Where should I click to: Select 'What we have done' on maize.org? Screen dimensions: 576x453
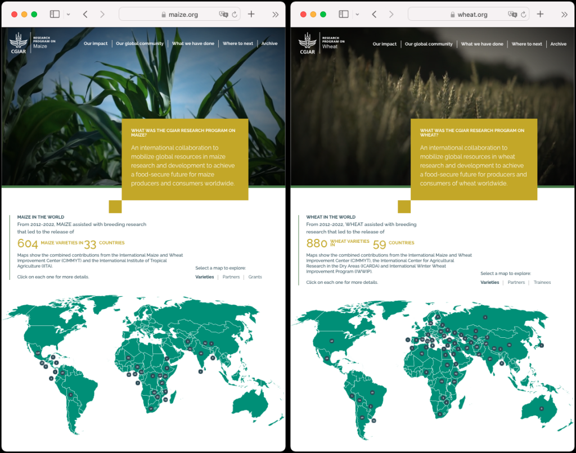pos(193,43)
